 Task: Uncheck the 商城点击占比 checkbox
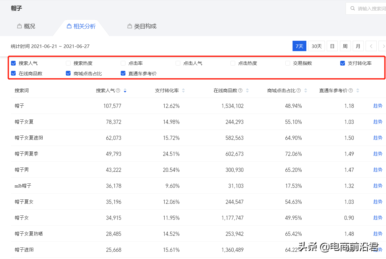[68, 73]
